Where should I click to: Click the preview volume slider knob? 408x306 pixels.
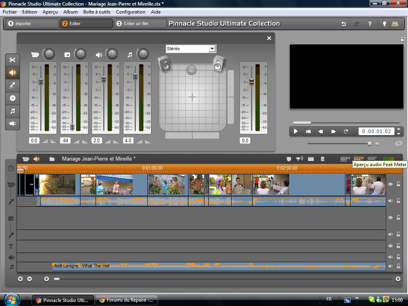tap(369, 143)
